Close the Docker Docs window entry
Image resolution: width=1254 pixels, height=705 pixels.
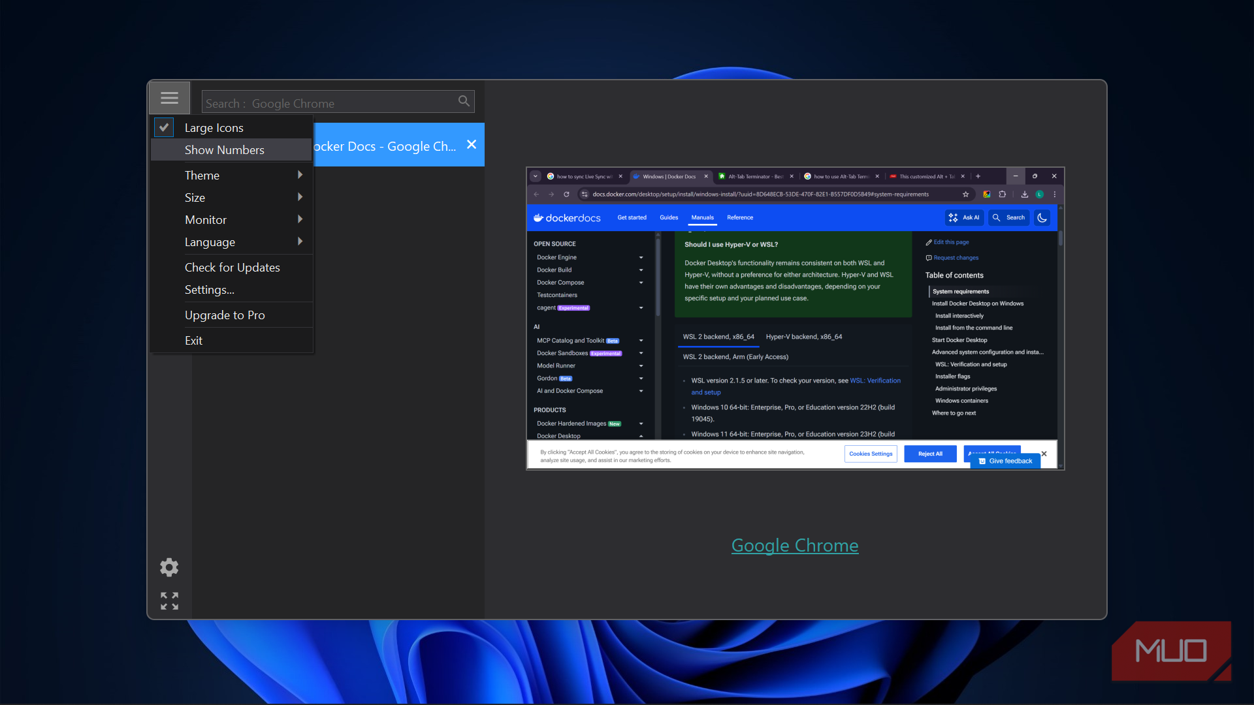click(472, 145)
